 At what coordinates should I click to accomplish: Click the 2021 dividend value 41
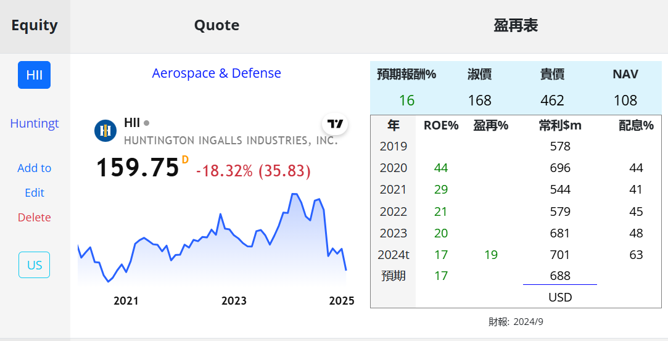pos(636,189)
